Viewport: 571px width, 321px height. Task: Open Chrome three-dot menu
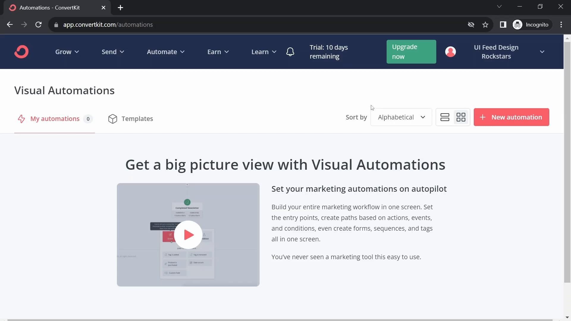pos(561,25)
